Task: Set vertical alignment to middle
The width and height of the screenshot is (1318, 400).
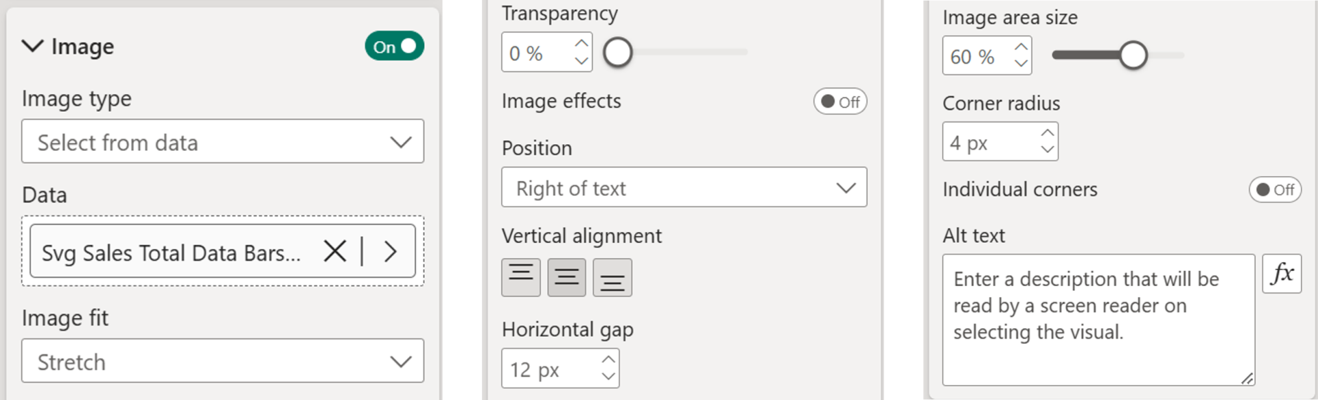Action: point(566,277)
